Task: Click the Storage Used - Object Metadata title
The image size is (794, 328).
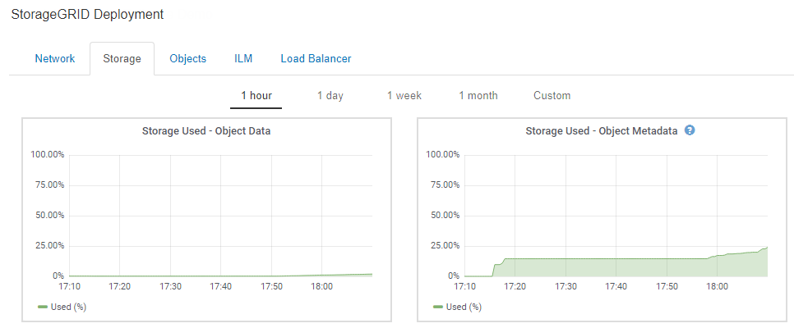Action: (x=602, y=130)
